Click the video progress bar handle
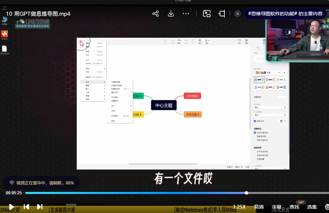Viewport: 329px width, 213px height. click(x=246, y=193)
